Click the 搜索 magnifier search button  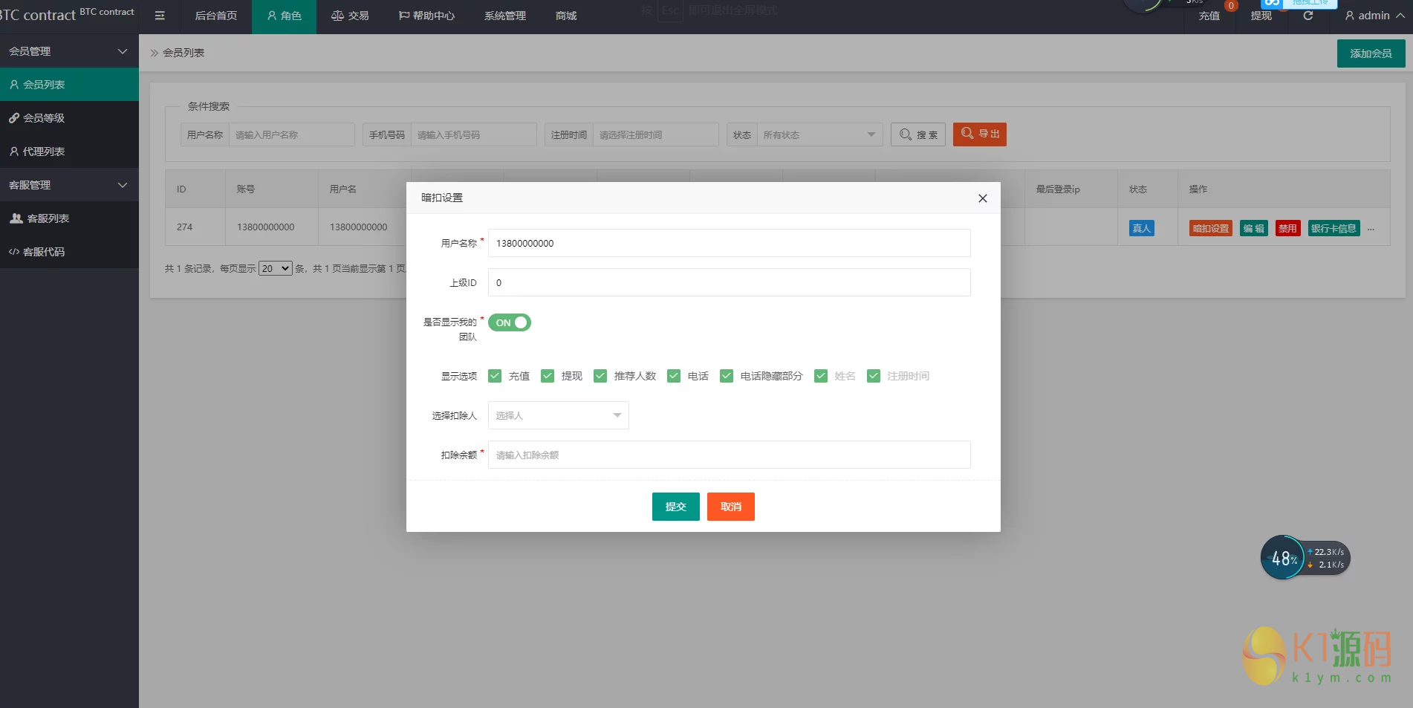tap(917, 134)
